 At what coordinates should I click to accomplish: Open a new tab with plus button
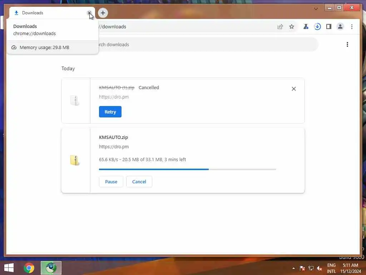pyautogui.click(x=103, y=13)
